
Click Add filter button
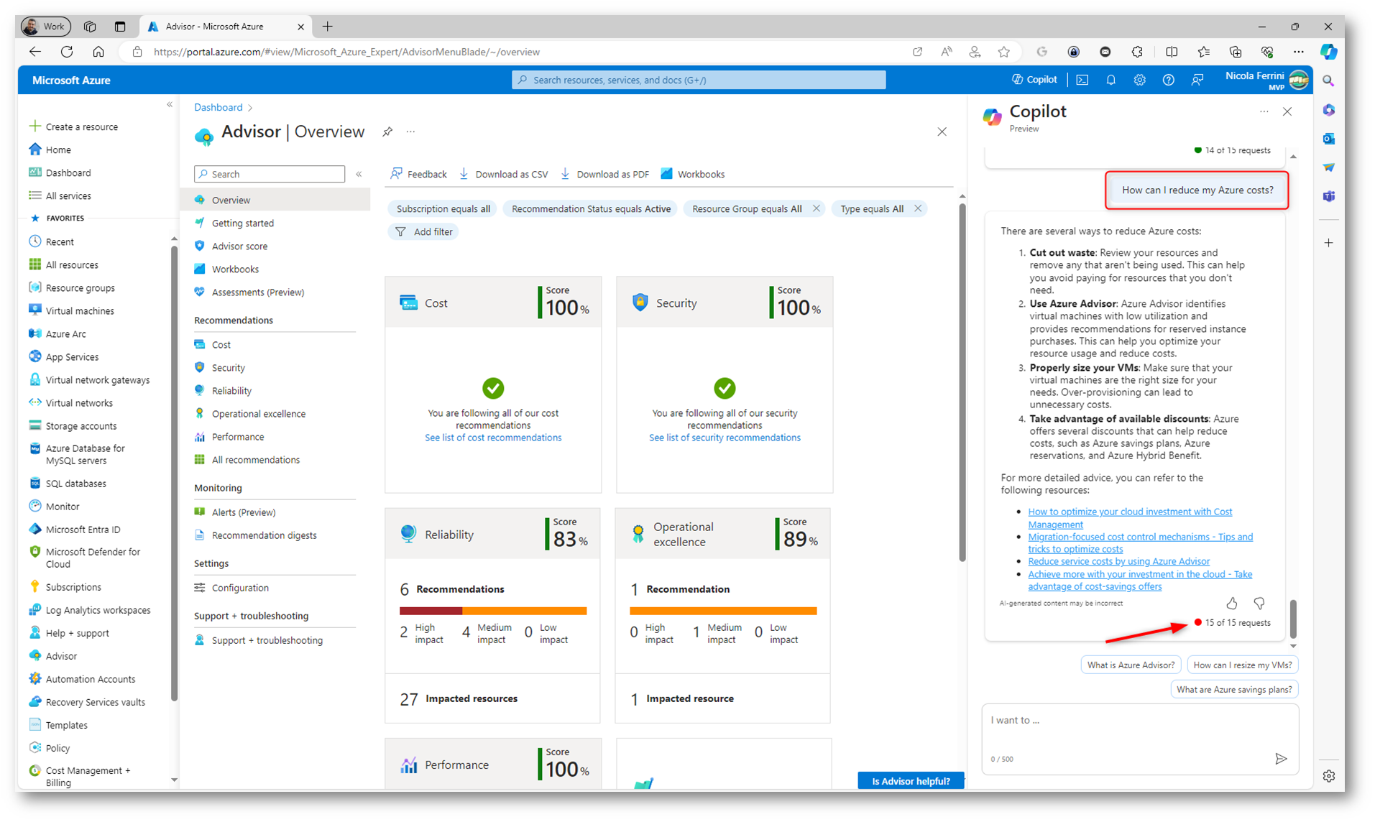click(423, 231)
